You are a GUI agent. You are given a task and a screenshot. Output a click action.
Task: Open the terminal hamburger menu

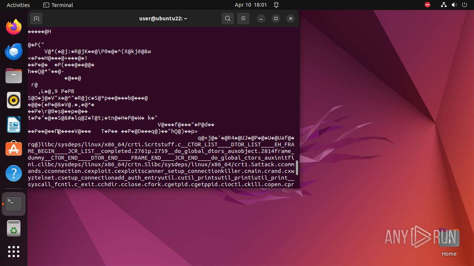[x=243, y=18]
